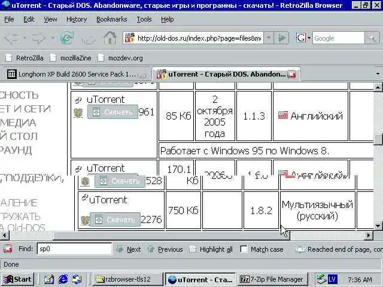The image size is (383, 287).
Task: Open the list all tabs dropdown
Action: point(378,74)
